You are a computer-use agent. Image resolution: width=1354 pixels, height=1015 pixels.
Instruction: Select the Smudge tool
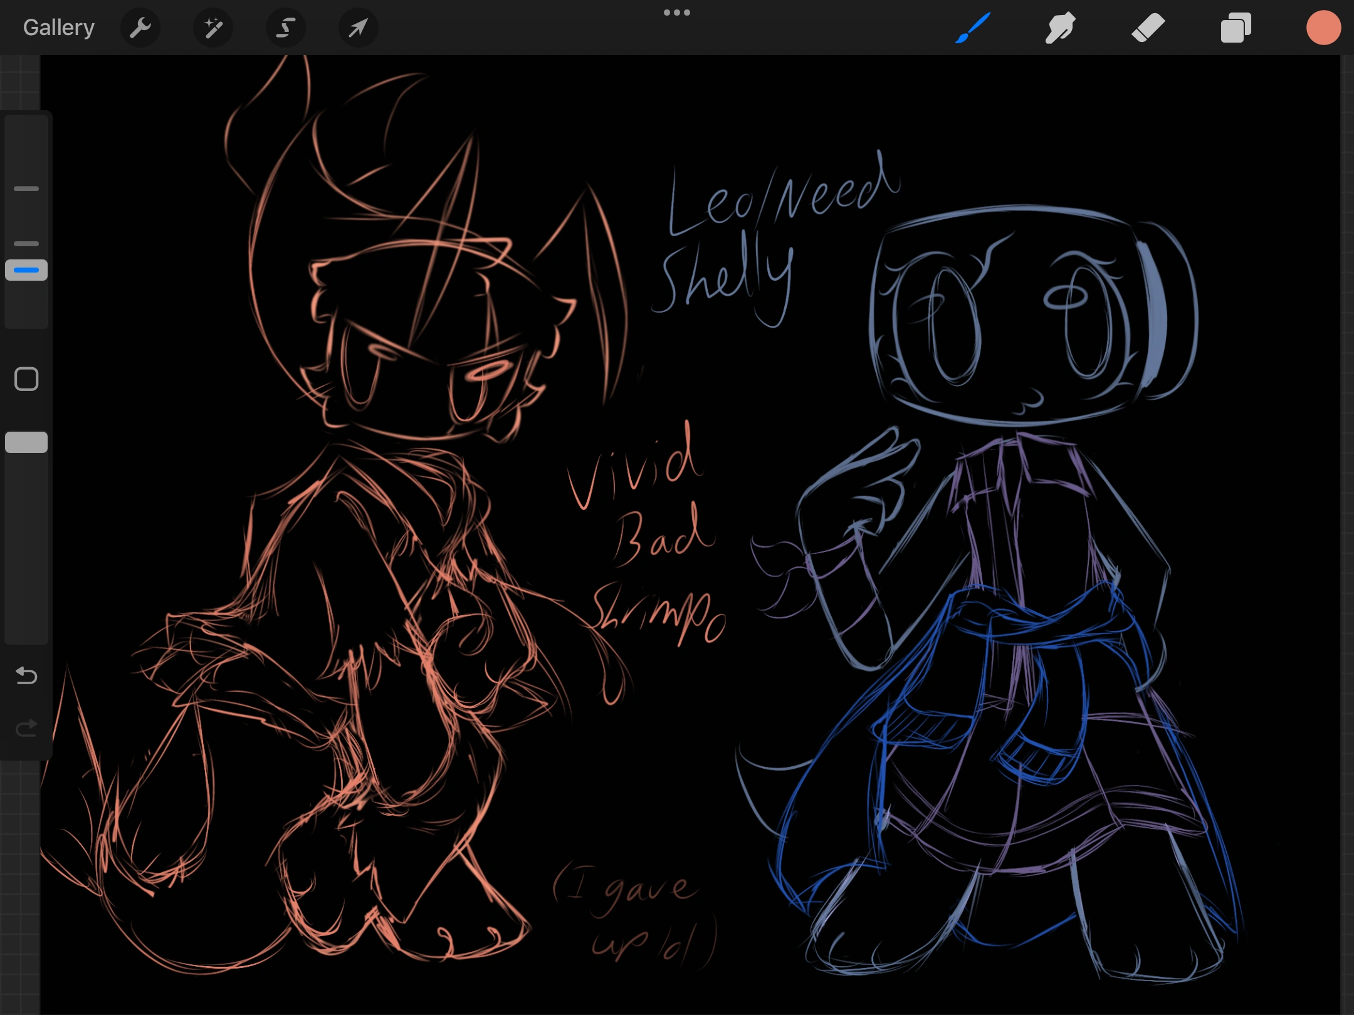tap(1060, 28)
